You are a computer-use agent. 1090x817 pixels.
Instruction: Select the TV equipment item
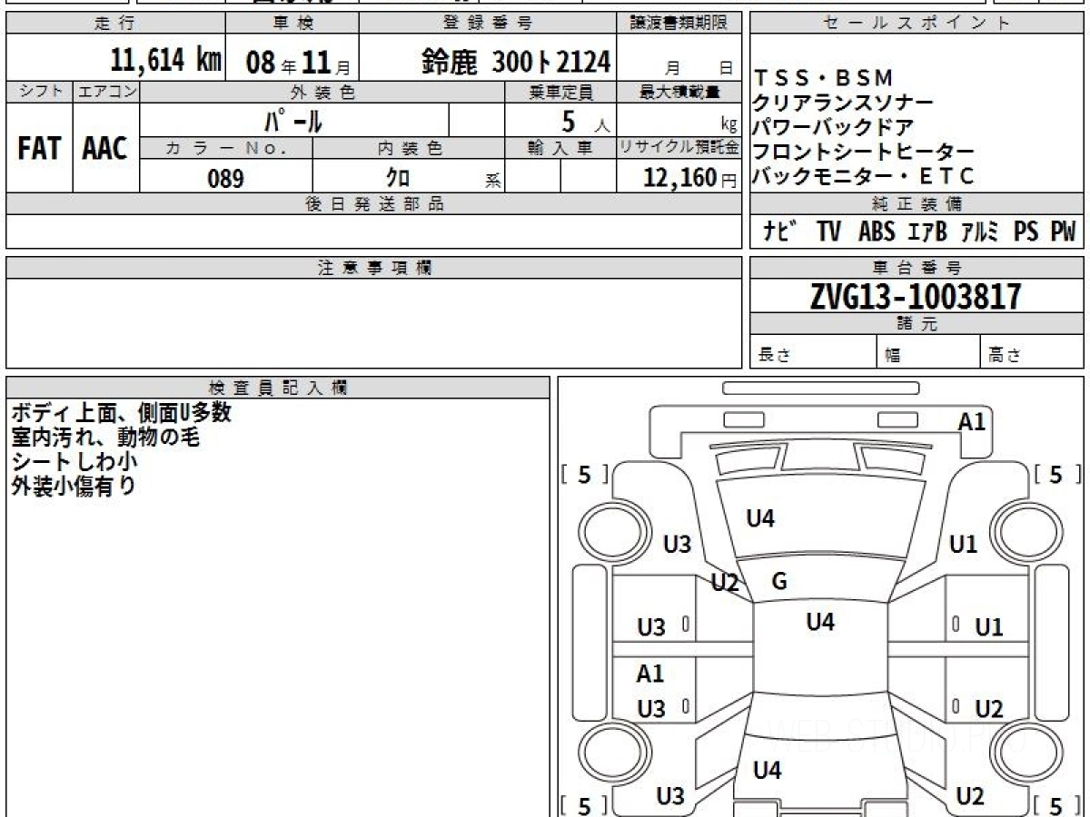(x=827, y=232)
